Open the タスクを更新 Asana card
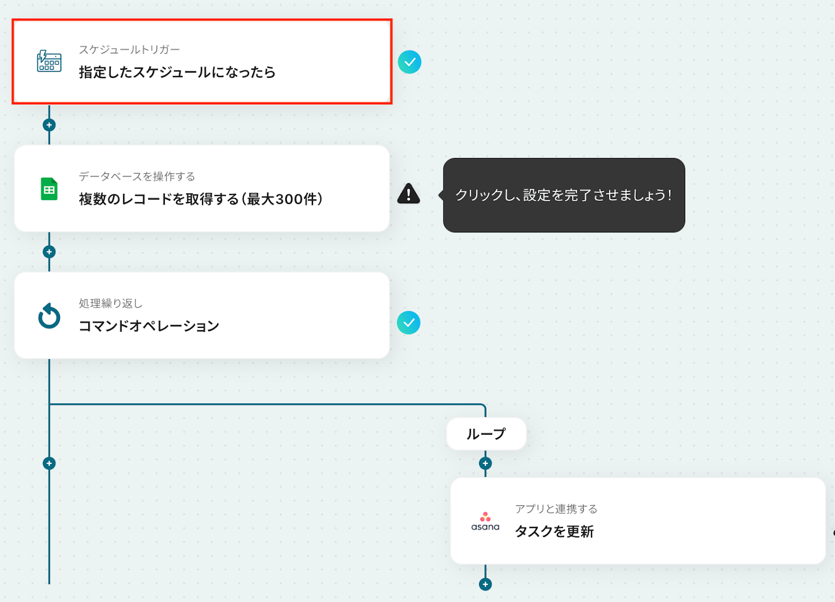Screen dimensions: 835x602 tap(638, 521)
